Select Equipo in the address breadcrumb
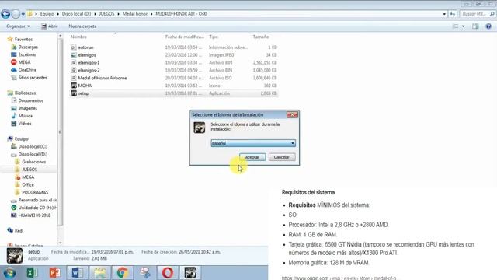The width and height of the screenshot is (497, 280). (47, 14)
